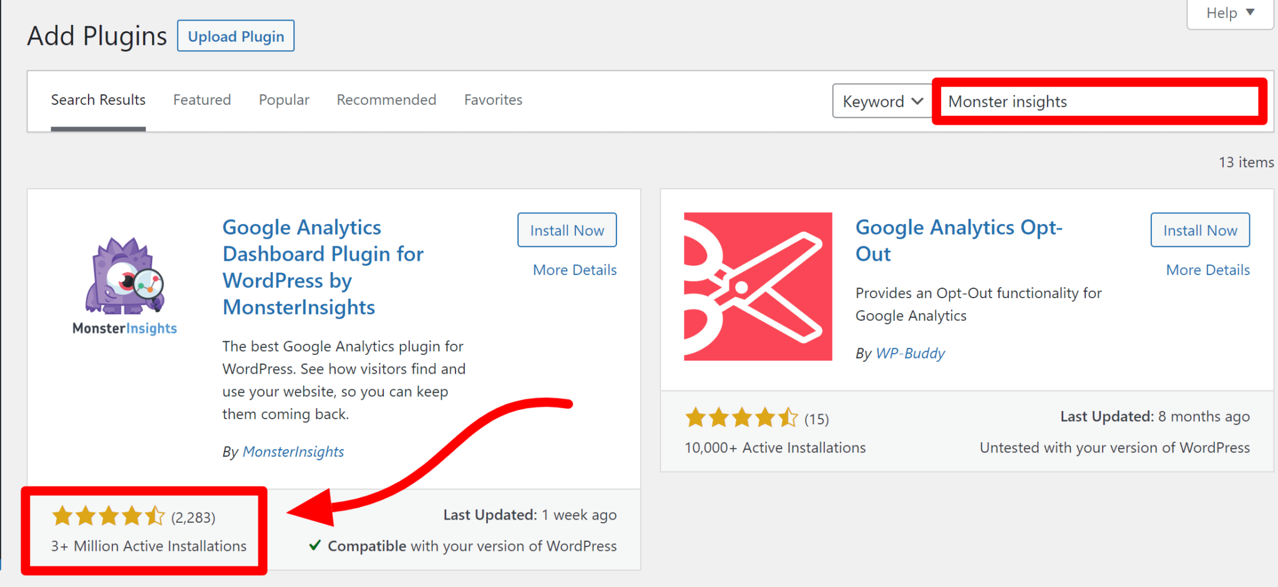Click the Google Analytics Opt-Out scissors thumbnail
The image size is (1278, 587).
tap(758, 286)
